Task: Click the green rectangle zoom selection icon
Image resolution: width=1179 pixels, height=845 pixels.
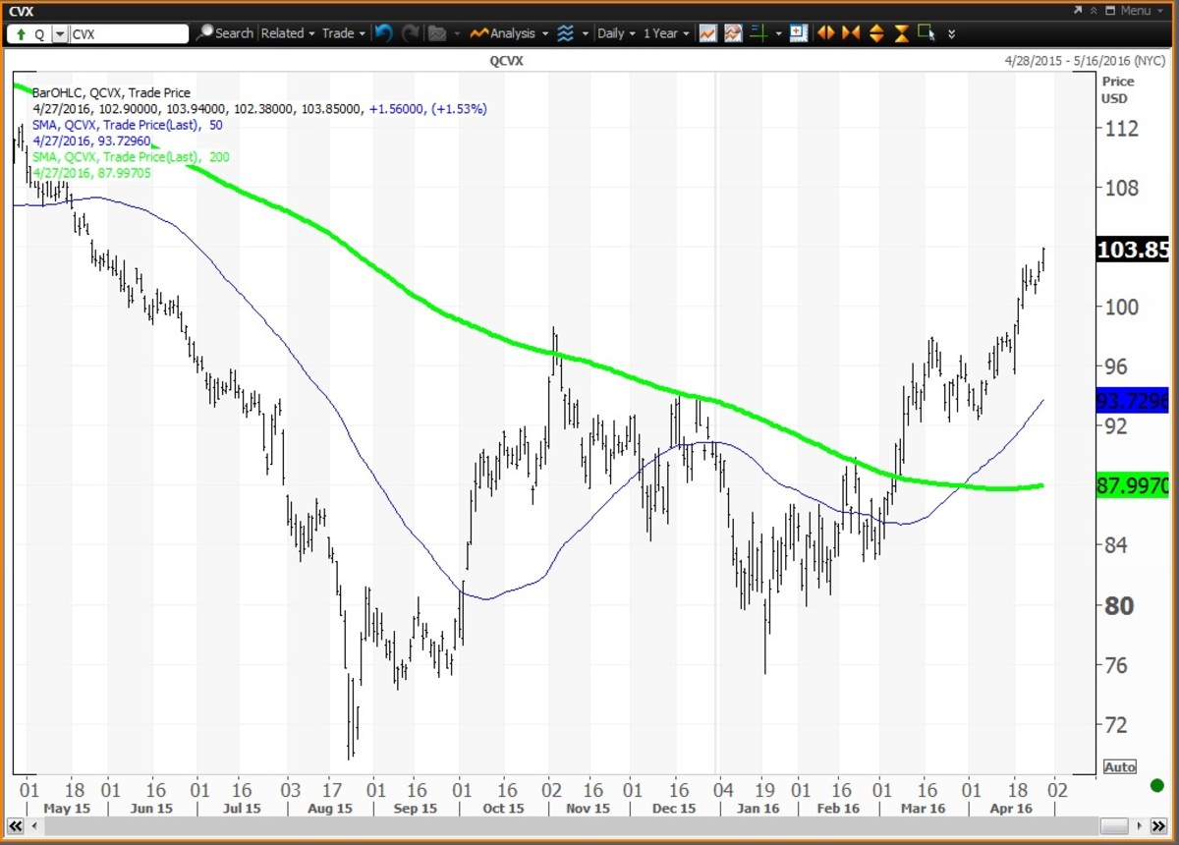Action: pos(926,33)
